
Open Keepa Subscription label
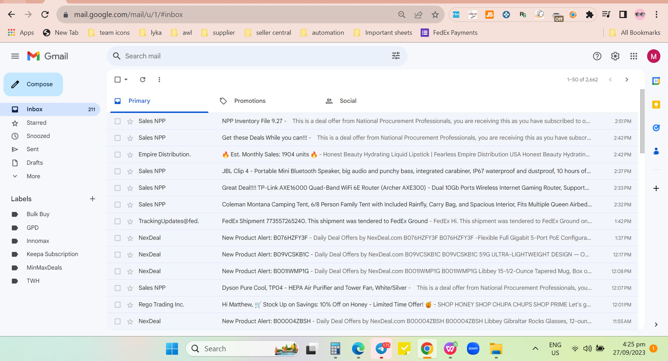(x=52, y=254)
